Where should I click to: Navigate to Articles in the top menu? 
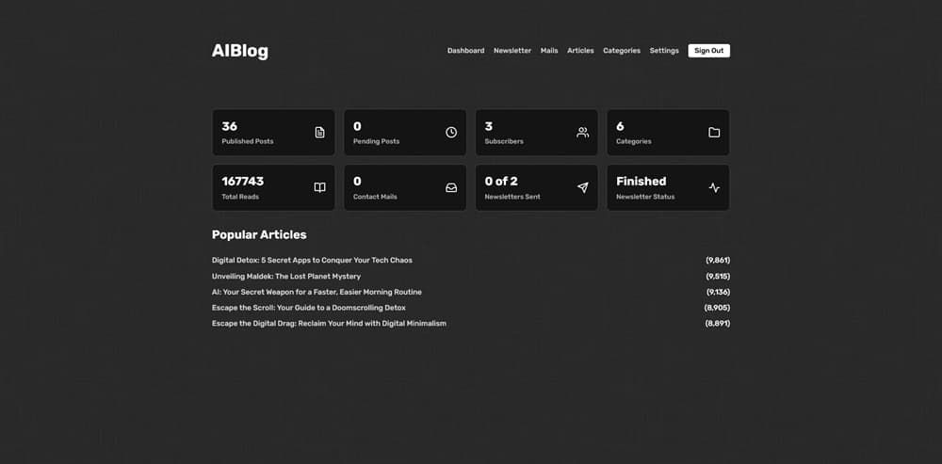tap(580, 51)
